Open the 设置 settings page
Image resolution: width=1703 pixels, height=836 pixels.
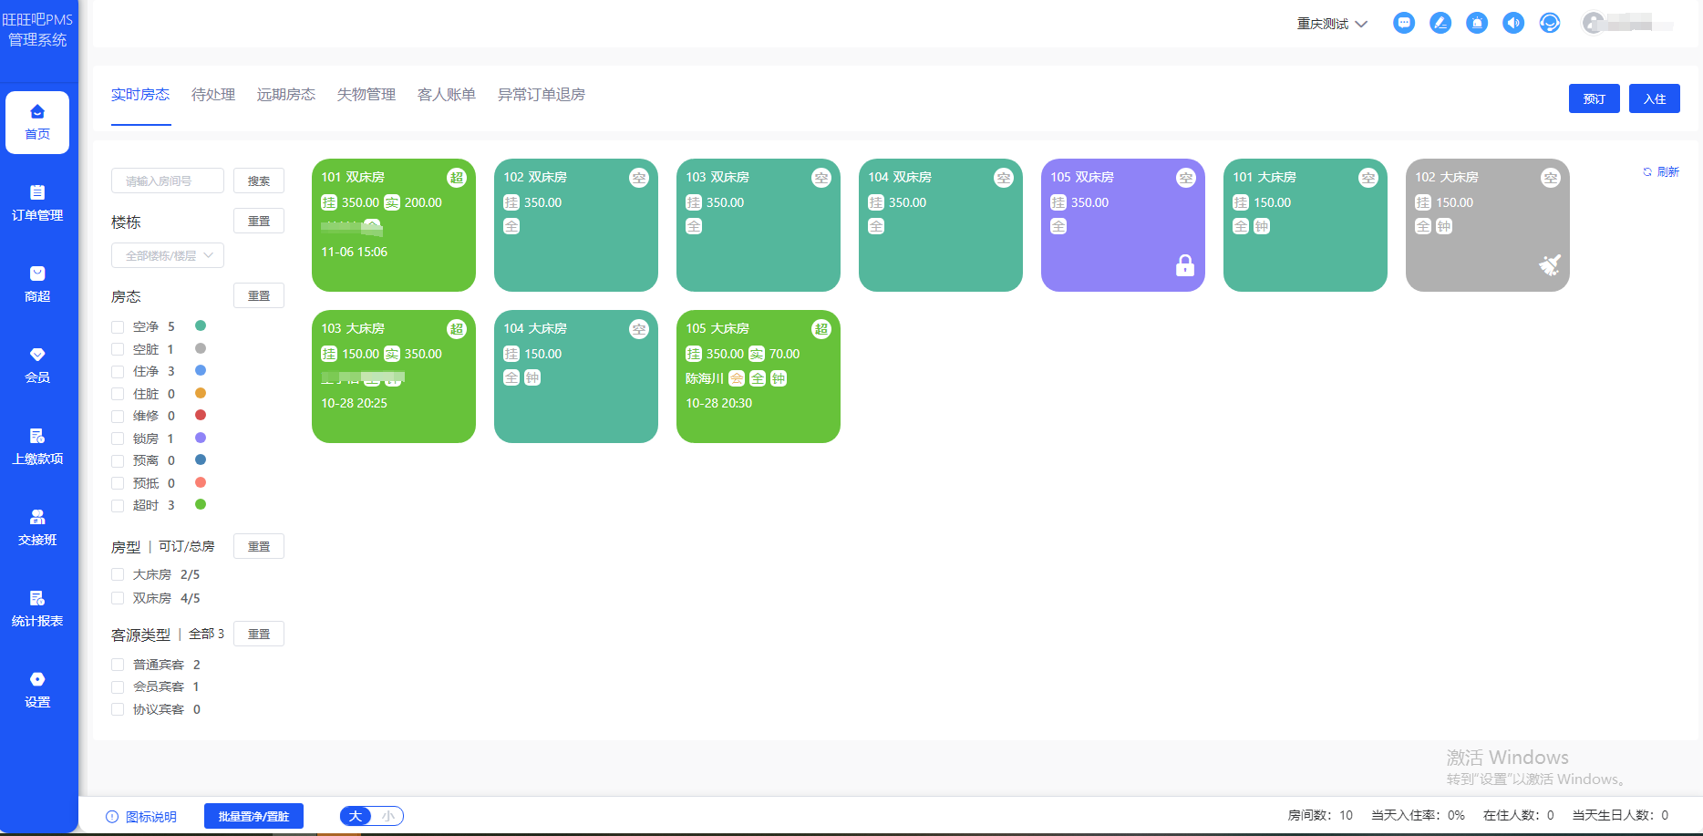(x=37, y=688)
